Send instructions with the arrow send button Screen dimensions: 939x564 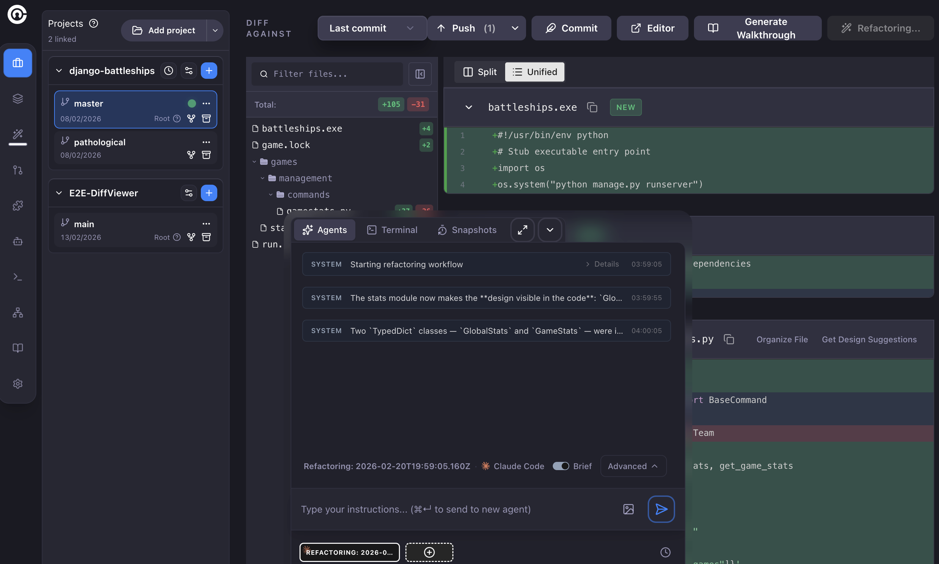point(661,509)
